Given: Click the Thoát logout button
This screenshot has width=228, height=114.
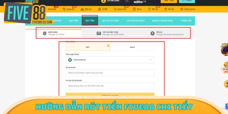Looking at the screenshot, I should click(x=187, y=1).
